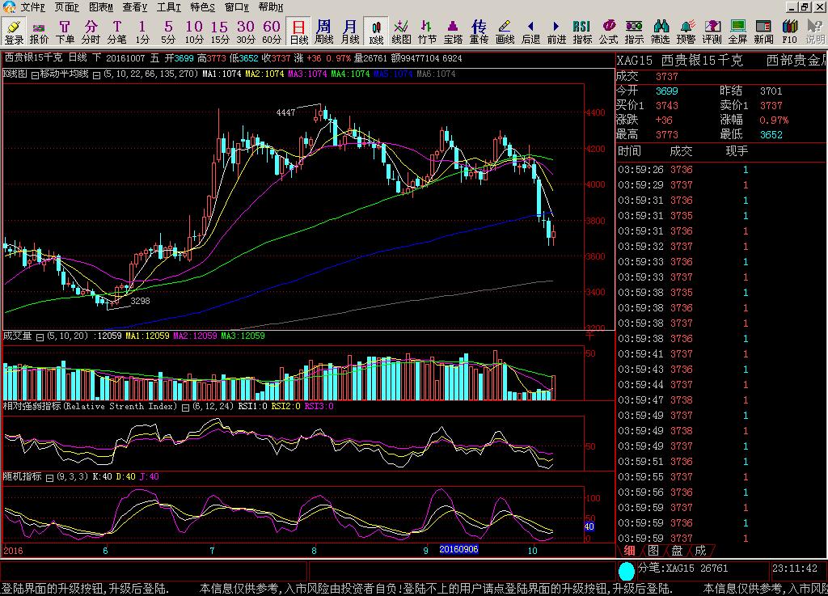
Task: Switch to 宝塔 tower chart type
Action: click(453, 32)
